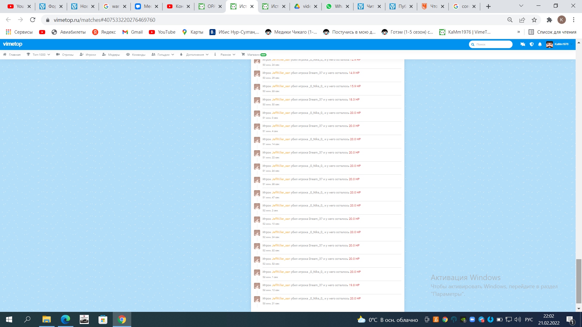
Task: Expand the Топ-1000 dropdown menu
Action: [x=38, y=55]
